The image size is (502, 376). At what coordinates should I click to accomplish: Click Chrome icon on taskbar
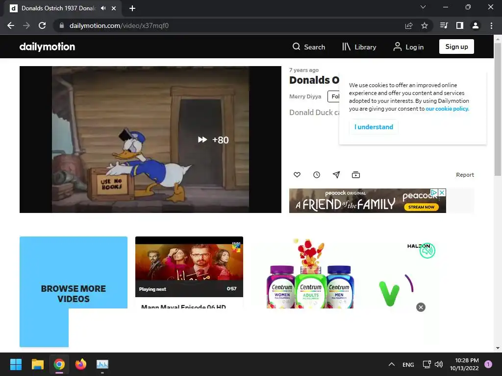pos(59,364)
